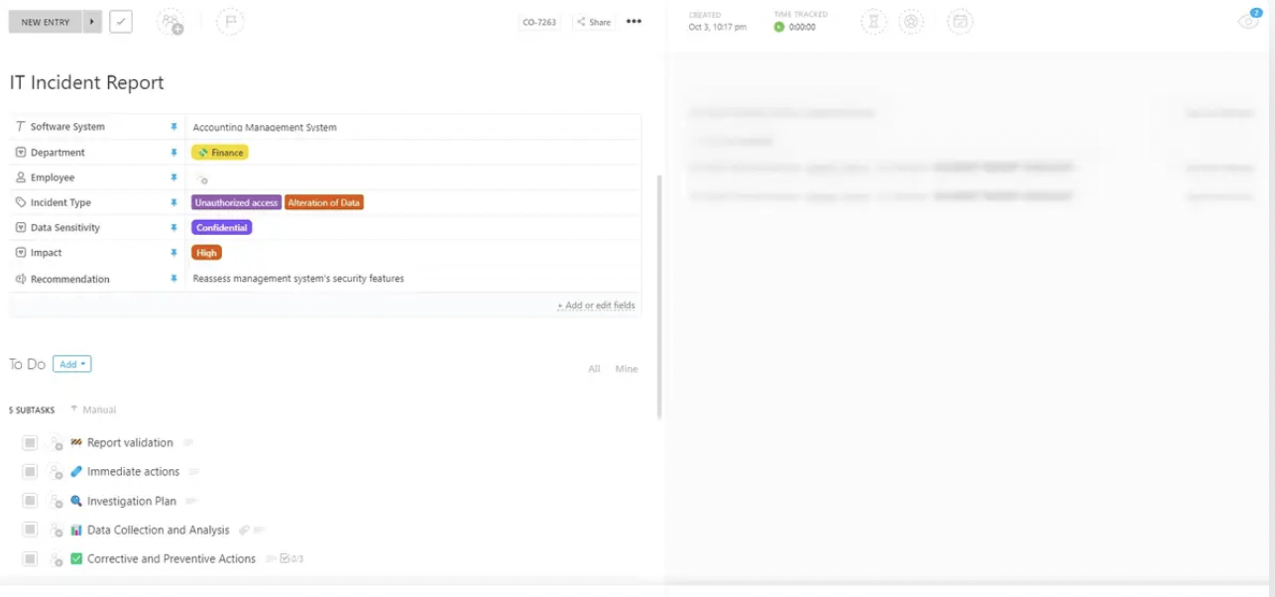Click Add or edit fields link

click(x=596, y=305)
